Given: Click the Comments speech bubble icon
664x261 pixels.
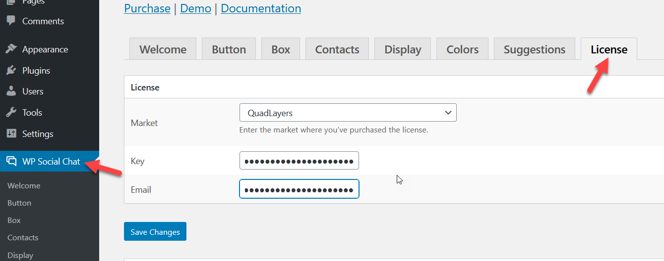Looking at the screenshot, I should [x=11, y=21].
